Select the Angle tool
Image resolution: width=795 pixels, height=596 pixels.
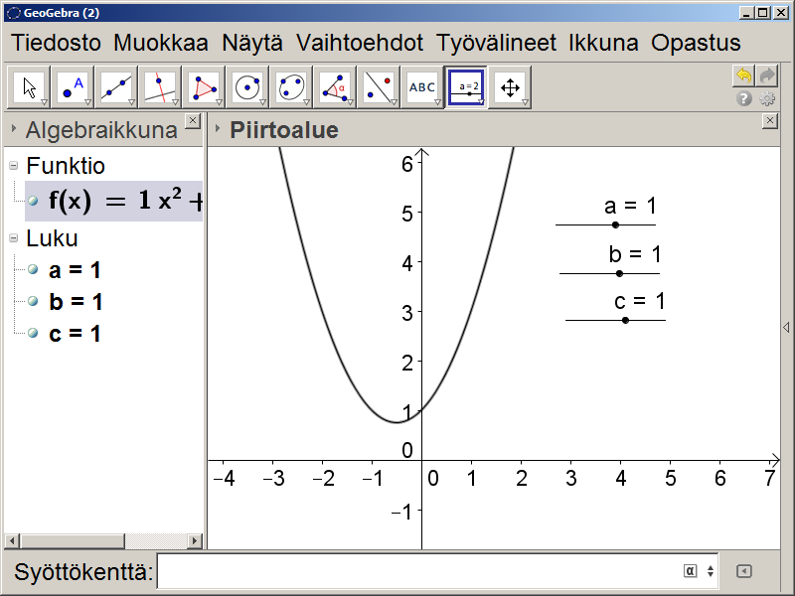[334, 87]
